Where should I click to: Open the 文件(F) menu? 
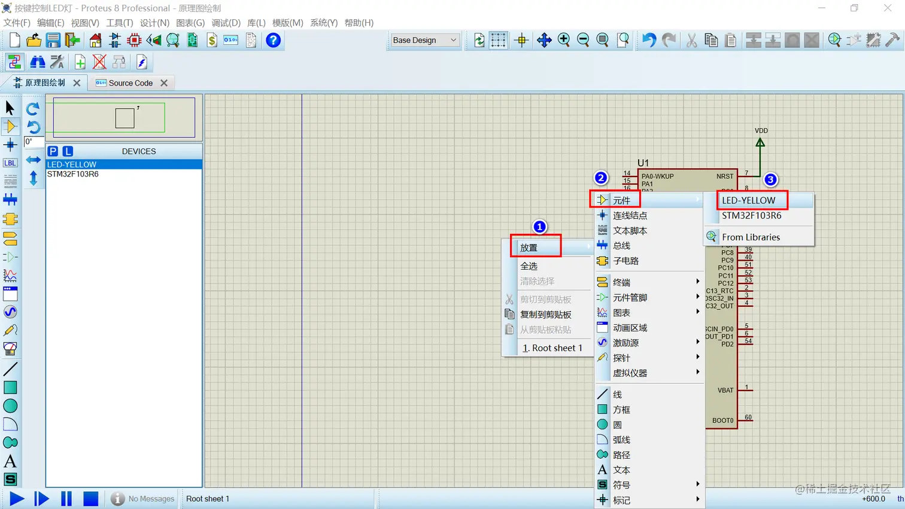click(x=17, y=23)
